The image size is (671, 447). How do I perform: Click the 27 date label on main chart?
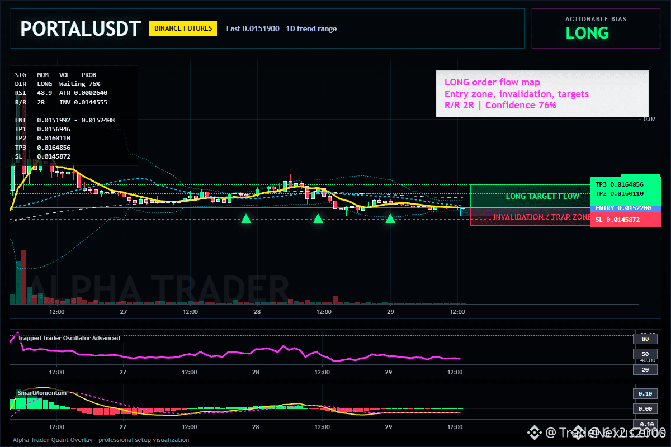(123, 312)
